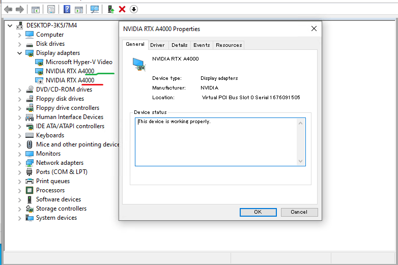The height and width of the screenshot is (265, 398).
Task: Close the NVIDIA RTX A4000 Properties dialog
Action: pyautogui.click(x=314, y=28)
